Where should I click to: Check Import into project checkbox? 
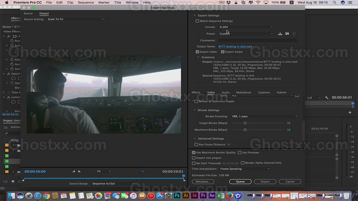(x=194, y=158)
